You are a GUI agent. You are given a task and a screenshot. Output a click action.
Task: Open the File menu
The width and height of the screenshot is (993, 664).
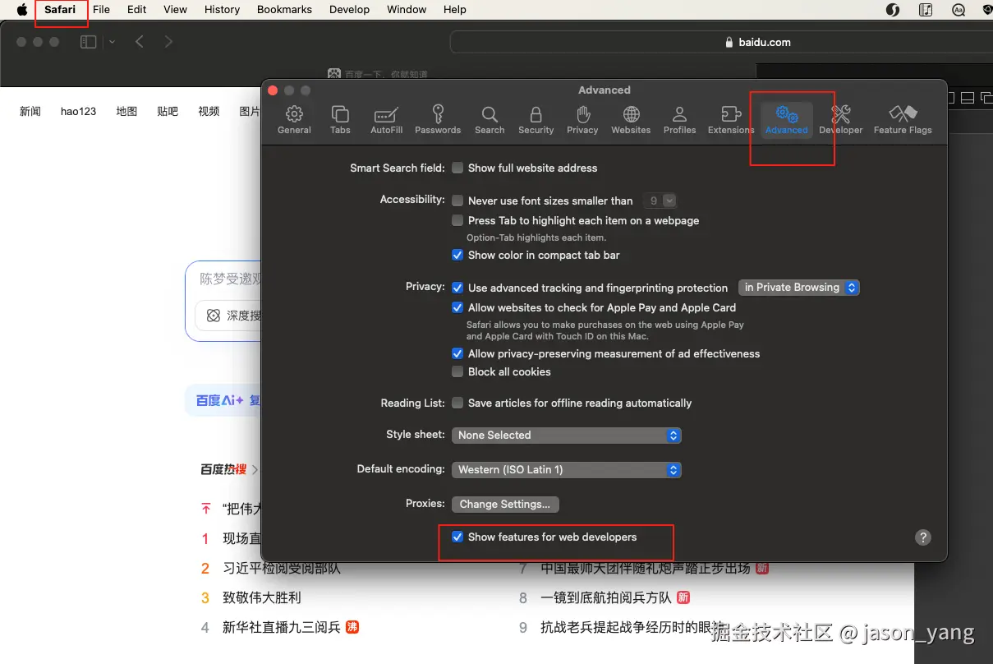101,10
